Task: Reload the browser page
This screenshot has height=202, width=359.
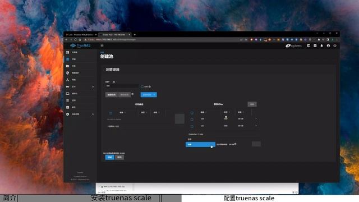Action: tap(75, 40)
